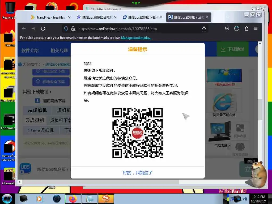This screenshot has width=272, height=204.
Task: Bookmark this page with the star icon
Action: [204, 29]
